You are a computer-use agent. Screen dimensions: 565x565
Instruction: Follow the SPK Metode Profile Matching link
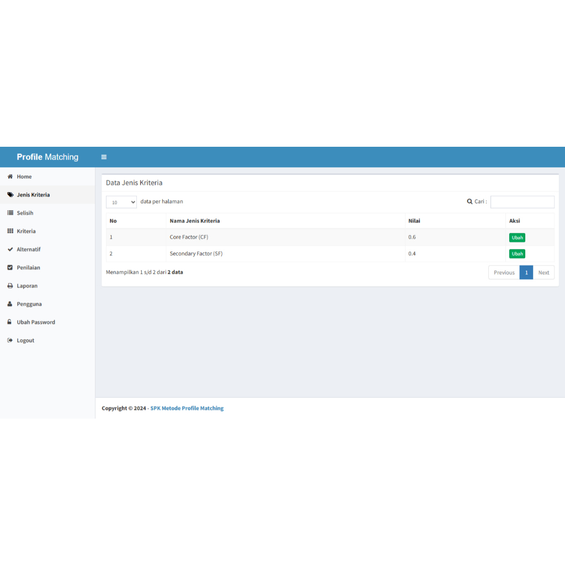coord(187,408)
